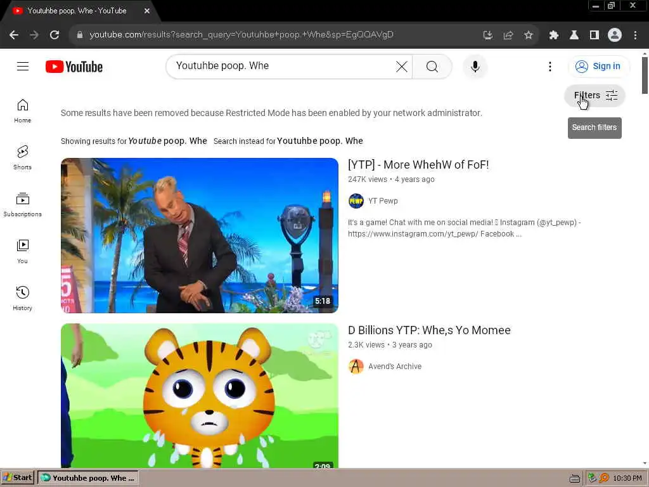Open Subscriptions in sidebar
This screenshot has width=649, height=487.
click(22, 205)
